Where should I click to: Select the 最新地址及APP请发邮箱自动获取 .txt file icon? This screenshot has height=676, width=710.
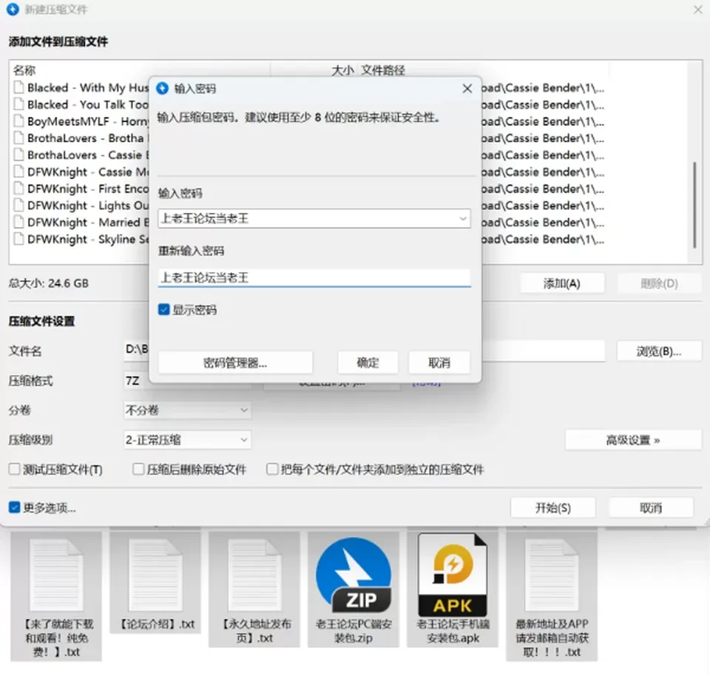pos(552,575)
